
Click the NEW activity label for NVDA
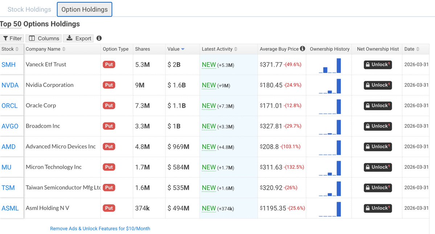209,85
